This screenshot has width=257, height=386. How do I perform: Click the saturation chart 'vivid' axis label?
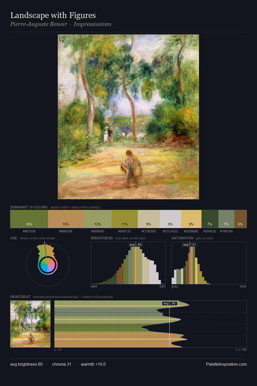243,286
